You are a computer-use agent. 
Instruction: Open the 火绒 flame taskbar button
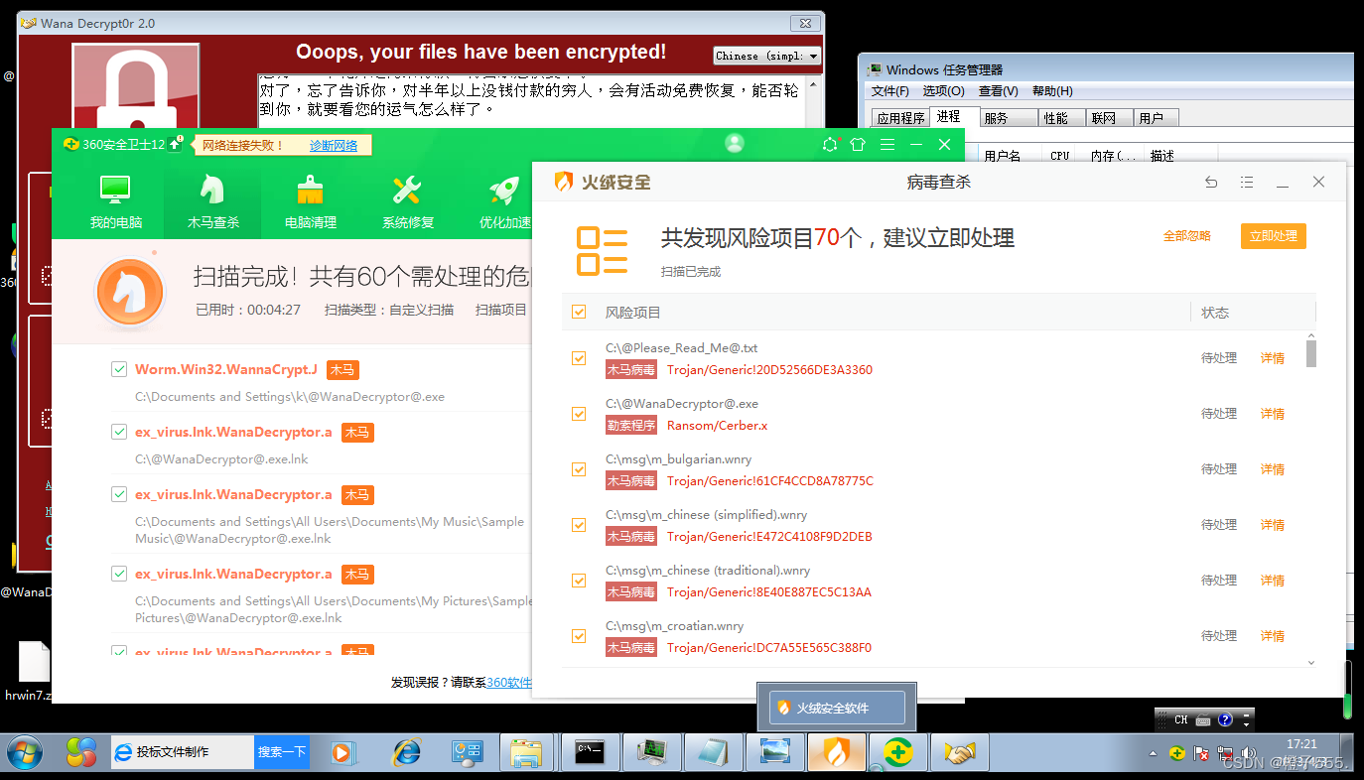[837, 753]
